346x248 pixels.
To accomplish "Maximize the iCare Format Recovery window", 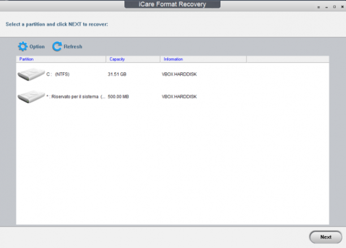I will (335, 7).
